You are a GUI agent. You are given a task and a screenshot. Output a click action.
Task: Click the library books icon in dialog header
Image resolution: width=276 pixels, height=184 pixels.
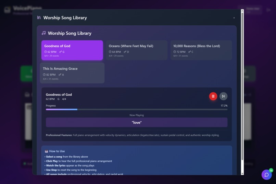coord(39,17)
